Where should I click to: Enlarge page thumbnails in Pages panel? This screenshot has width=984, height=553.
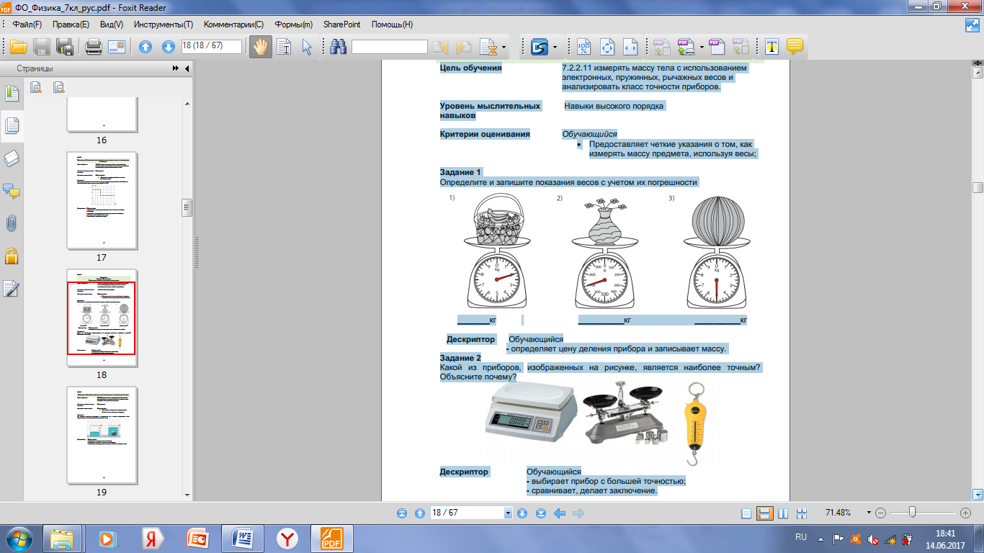point(36,88)
